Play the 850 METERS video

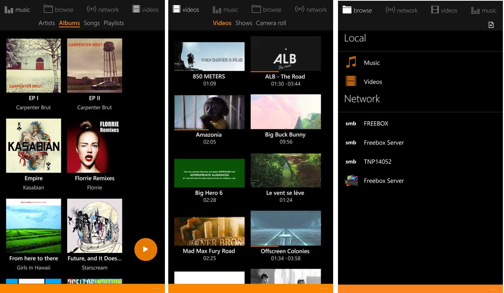[x=210, y=57]
